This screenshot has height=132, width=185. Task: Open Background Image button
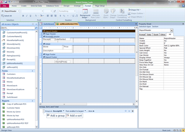tap(85, 13)
